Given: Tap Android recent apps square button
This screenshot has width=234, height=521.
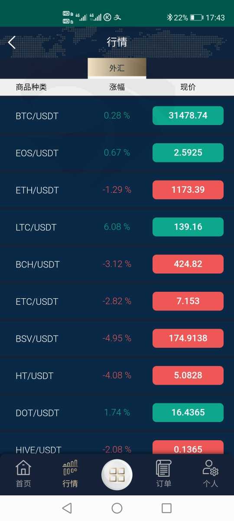Looking at the screenshot, I should click(166, 508).
